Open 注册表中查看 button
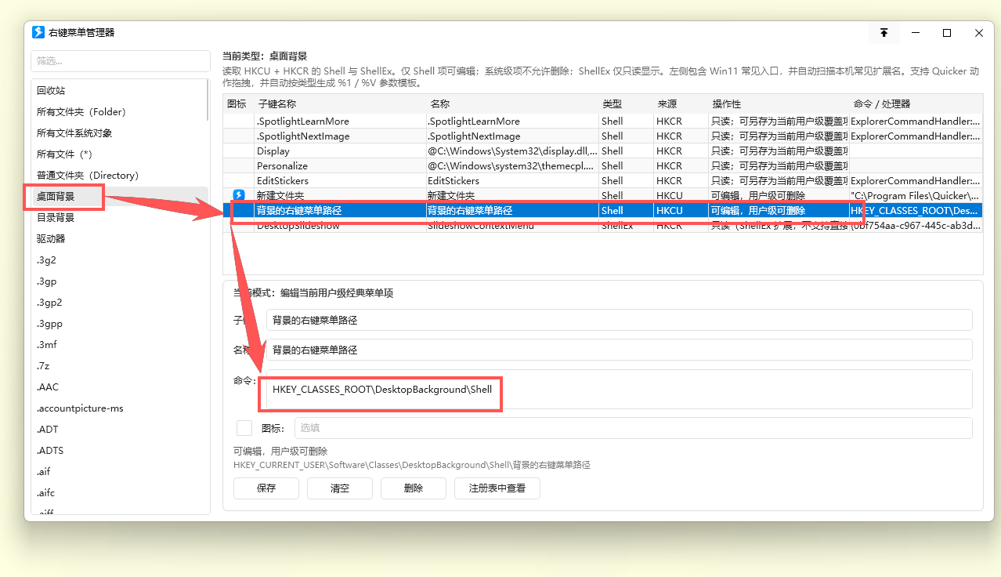1001x577 pixels. coord(497,488)
